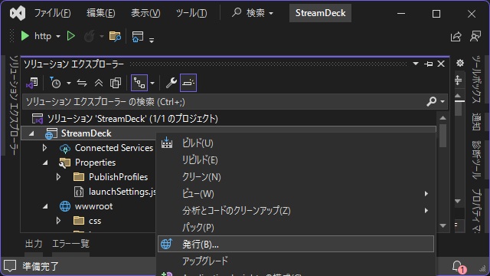Click the sync with active document icon

[x=82, y=83]
